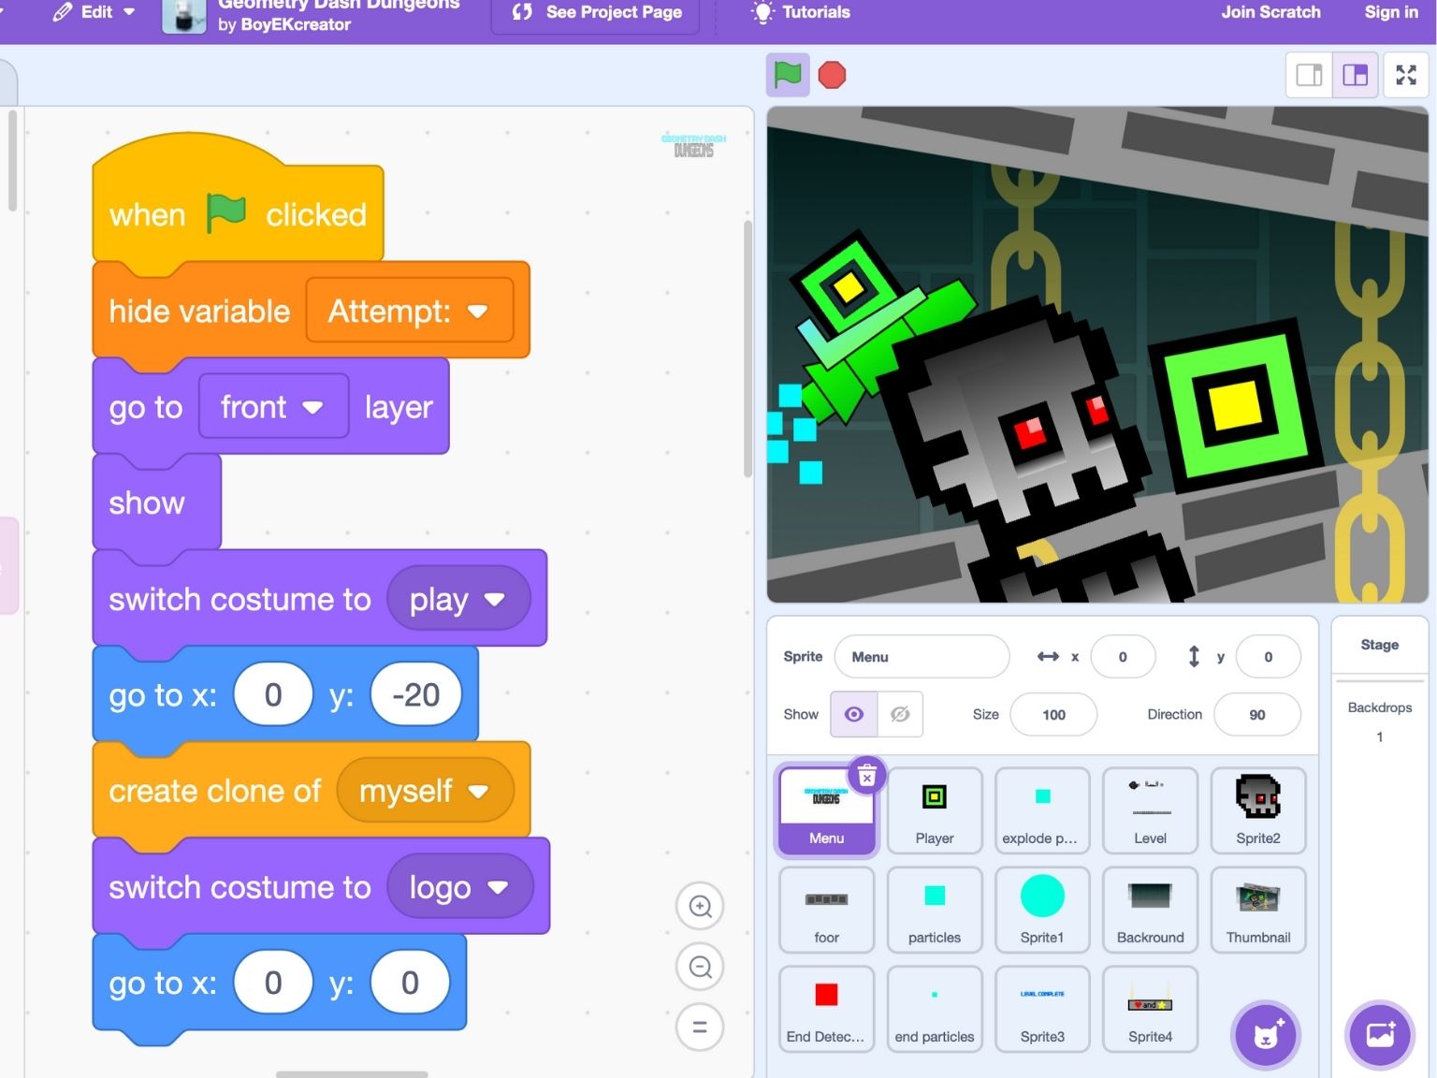Open the Choose a Backdrop button
Screen dimensions: 1437x1078
click(x=1380, y=1035)
